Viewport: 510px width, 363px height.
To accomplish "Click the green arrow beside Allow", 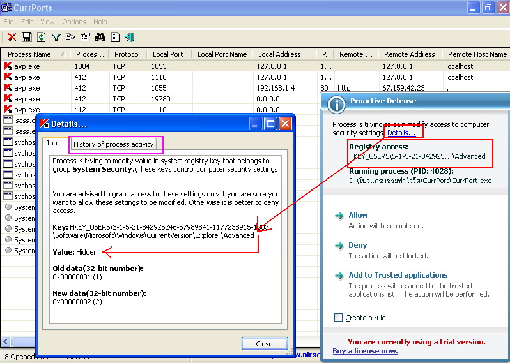I will pyautogui.click(x=339, y=216).
